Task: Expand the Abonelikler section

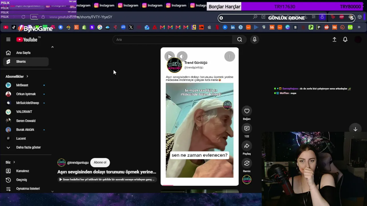Action: [17, 76]
